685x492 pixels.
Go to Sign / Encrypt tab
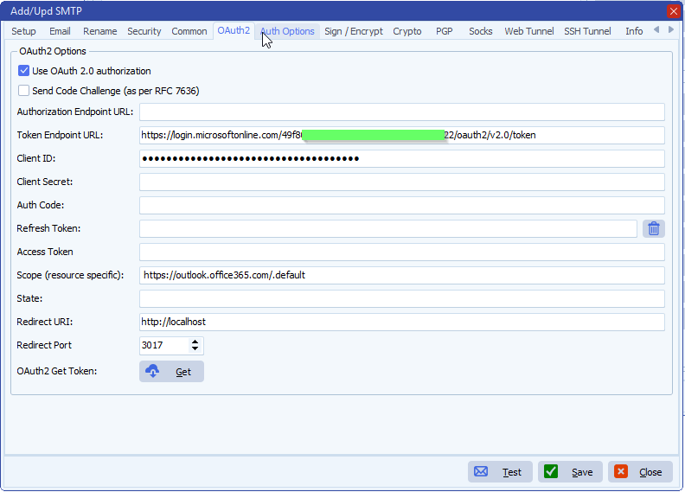tap(354, 31)
